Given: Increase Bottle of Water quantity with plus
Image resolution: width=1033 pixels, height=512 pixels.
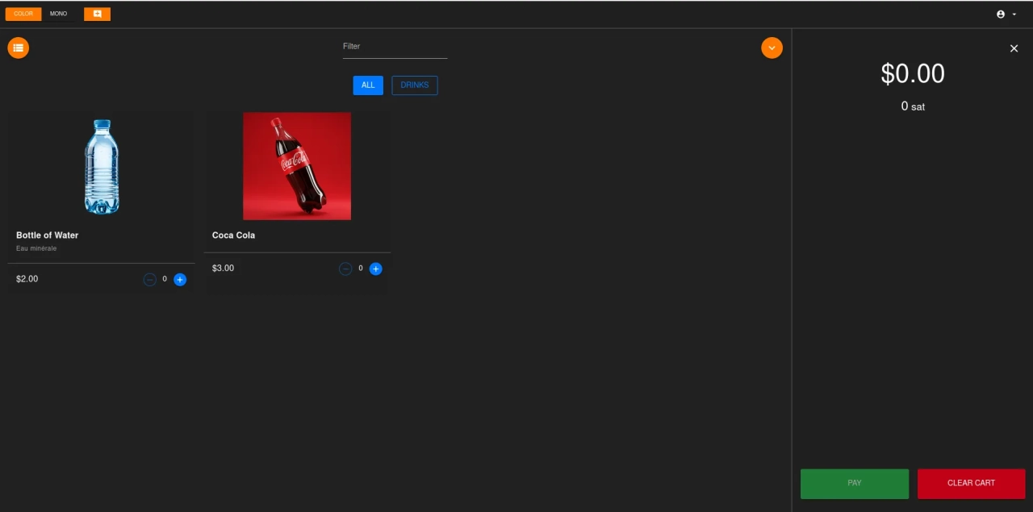Looking at the screenshot, I should point(180,280).
